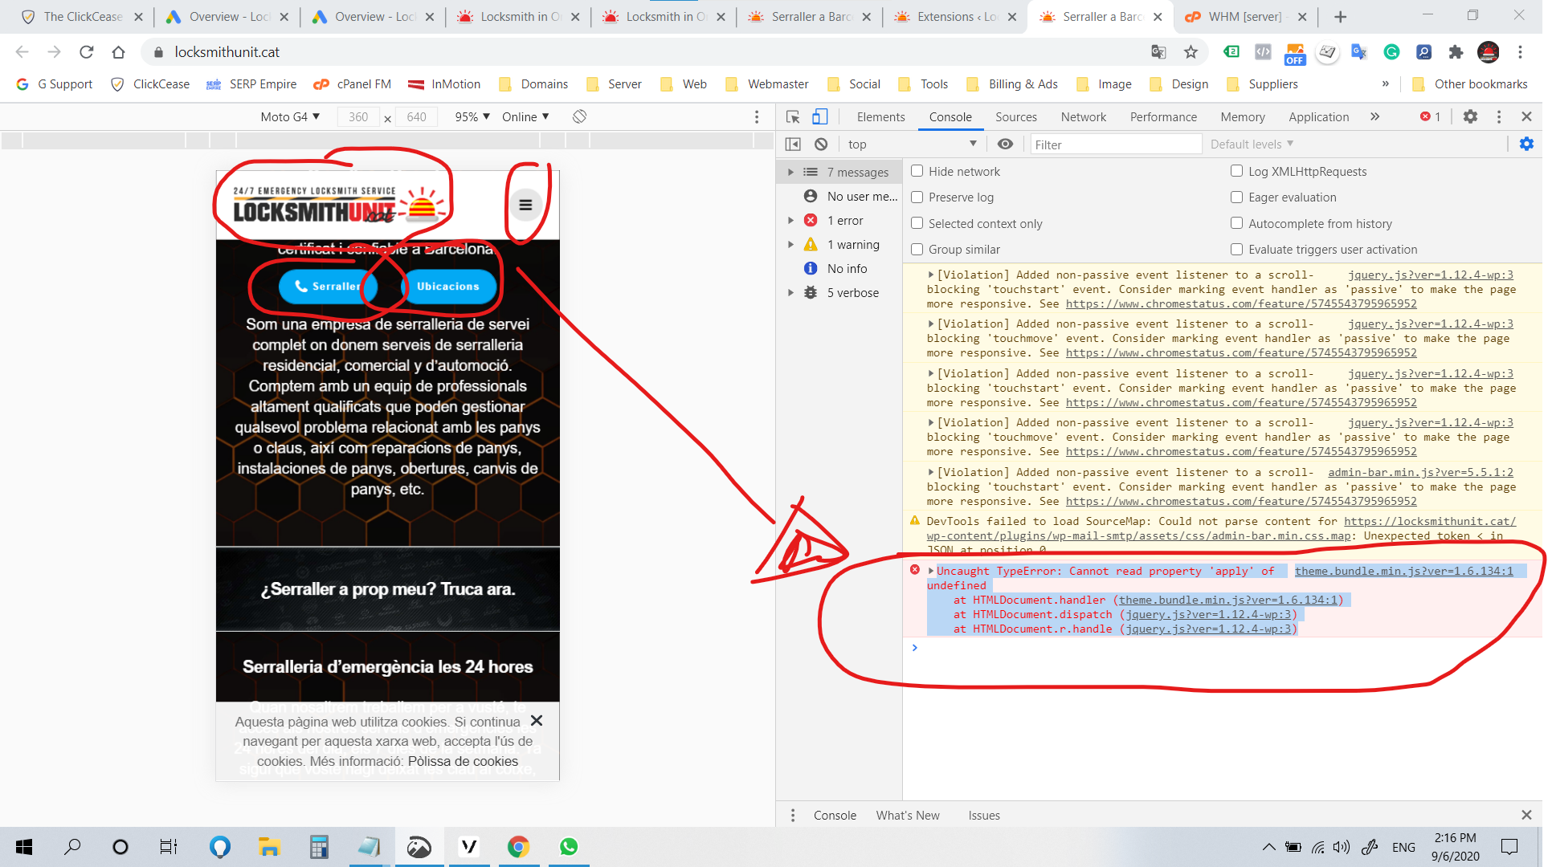The width and height of the screenshot is (1548, 867).
Task: Click the address bar URL
Action: (227, 52)
